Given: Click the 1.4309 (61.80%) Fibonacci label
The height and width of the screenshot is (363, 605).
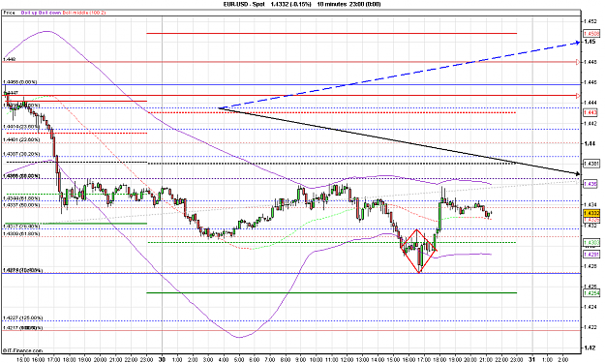Looking at the screenshot, I should click(21, 233).
